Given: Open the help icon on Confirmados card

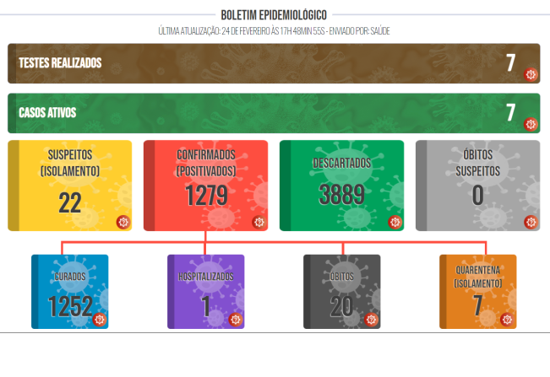Looking at the screenshot, I should (x=259, y=222).
